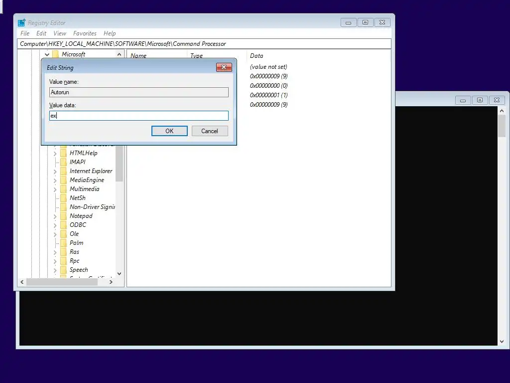This screenshot has width=510, height=383.
Task: Click the console window's scrollbar thumb
Action: click(502, 126)
